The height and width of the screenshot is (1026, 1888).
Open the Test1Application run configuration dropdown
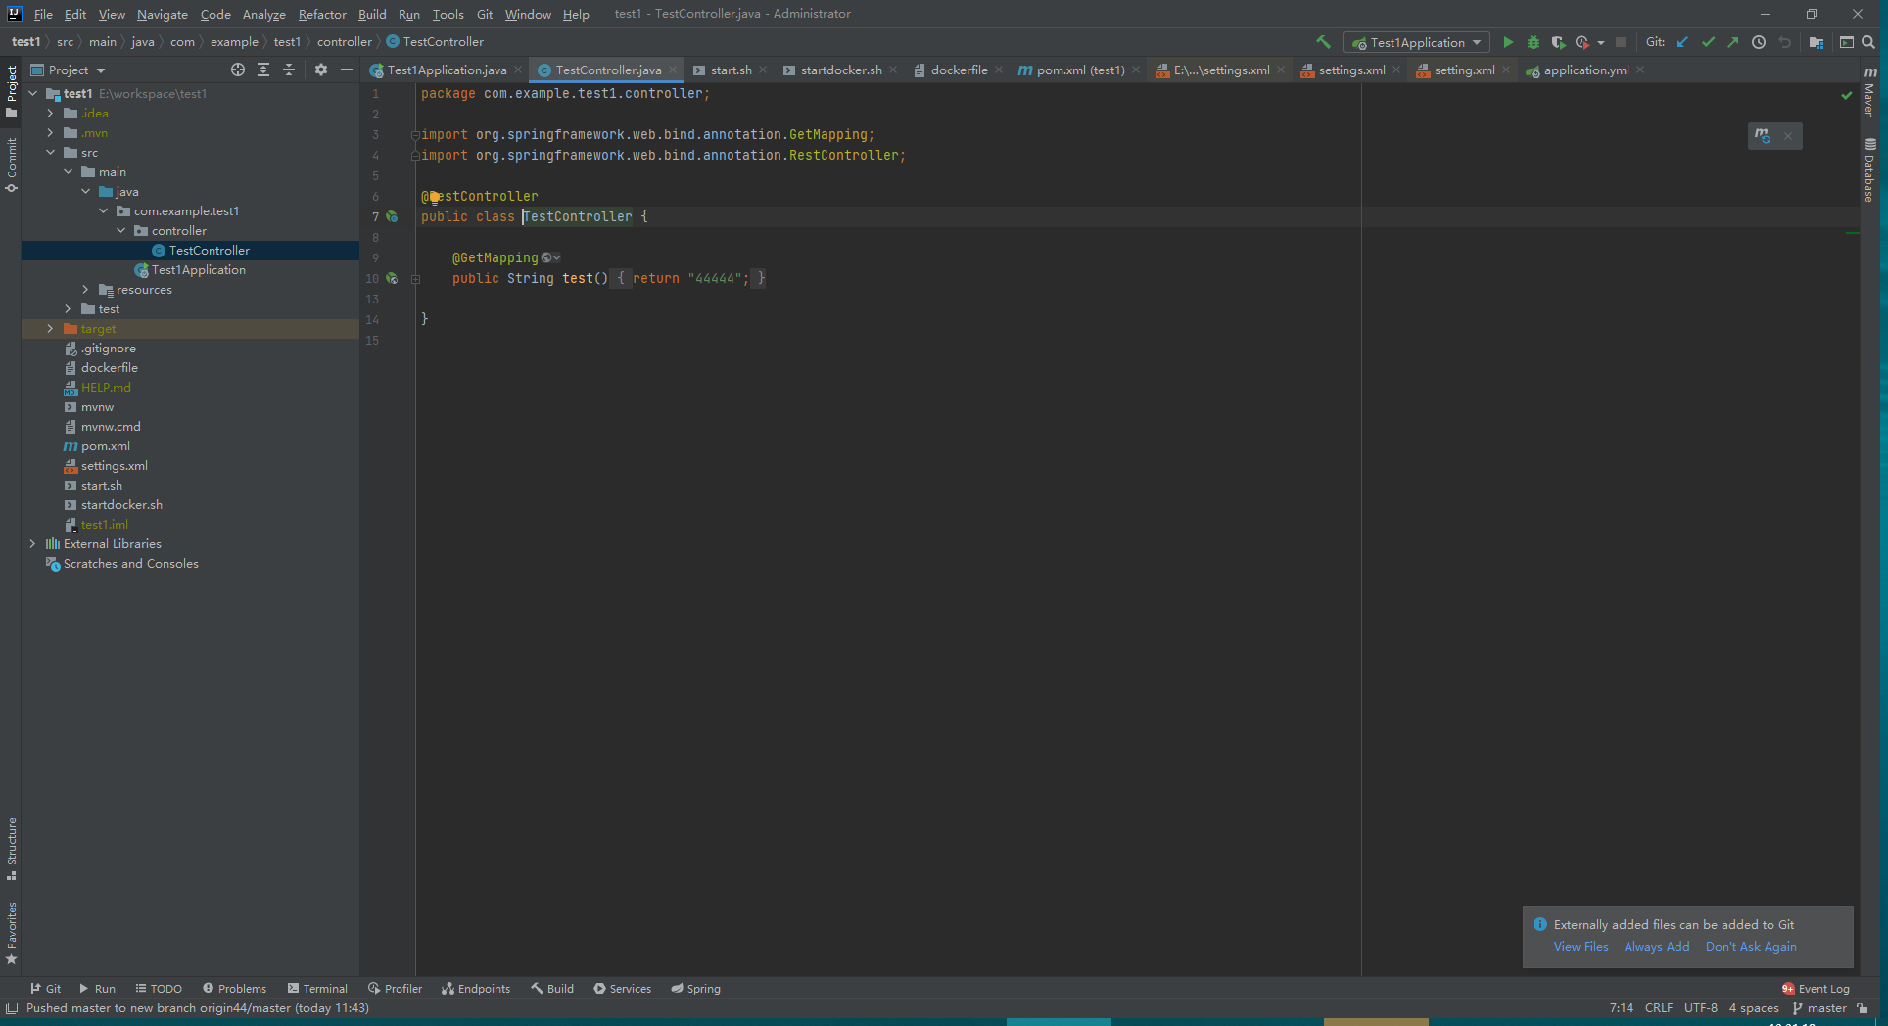[x=1416, y=42]
